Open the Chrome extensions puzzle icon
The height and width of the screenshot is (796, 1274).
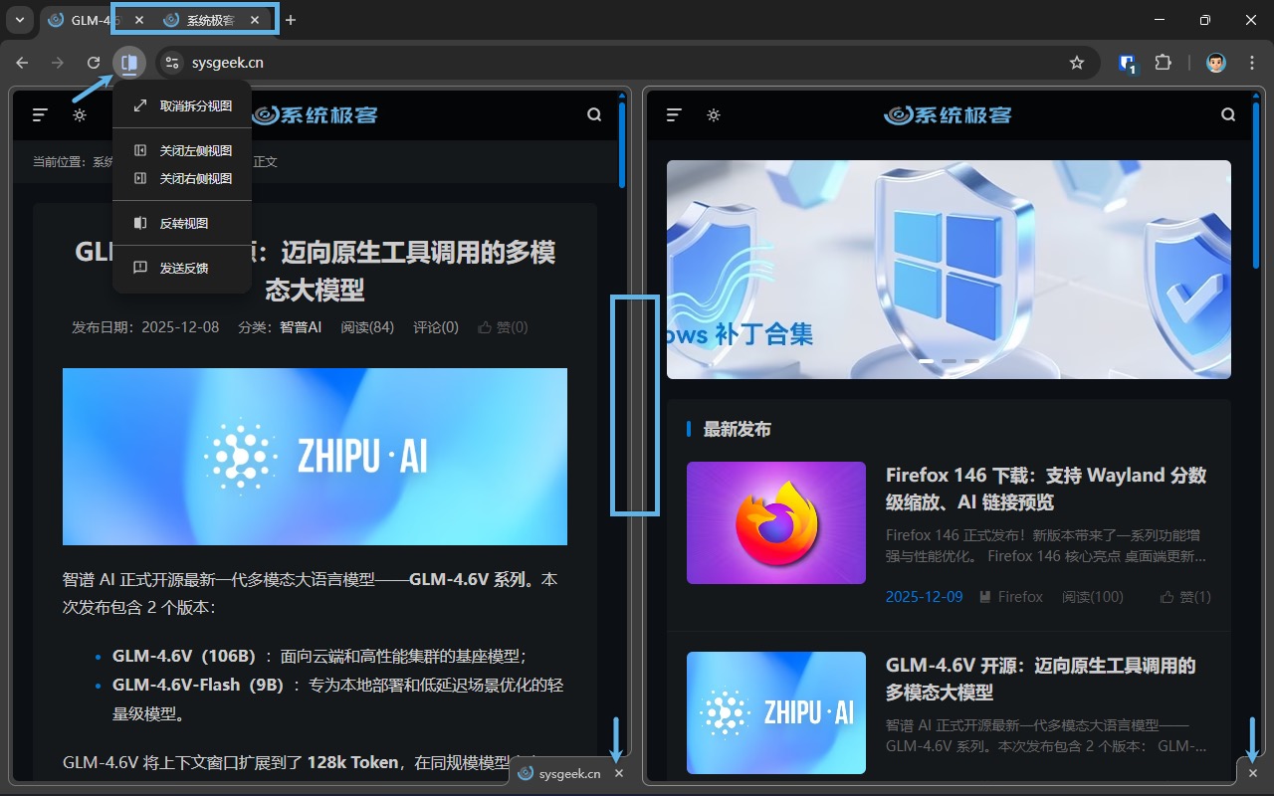tap(1164, 62)
